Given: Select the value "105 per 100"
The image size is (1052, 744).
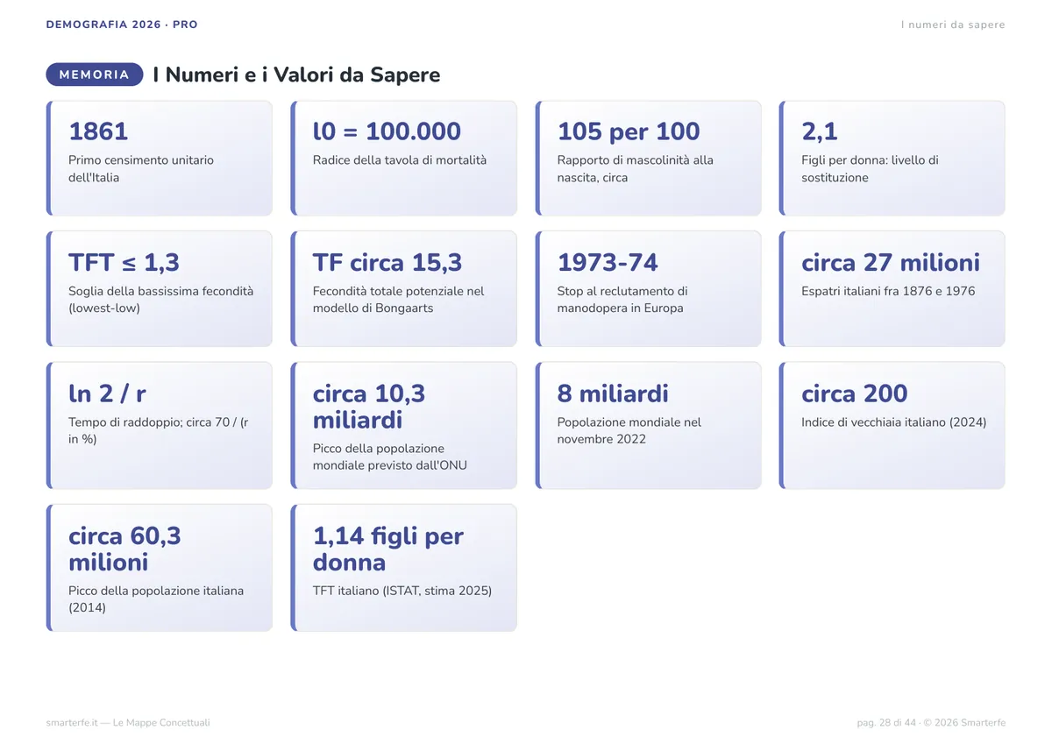Looking at the screenshot, I should pyautogui.click(x=629, y=131).
